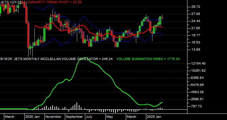This screenshot has height=120, width=227.
Task: Click the 27.08 price axis value
Action: [196, 14]
